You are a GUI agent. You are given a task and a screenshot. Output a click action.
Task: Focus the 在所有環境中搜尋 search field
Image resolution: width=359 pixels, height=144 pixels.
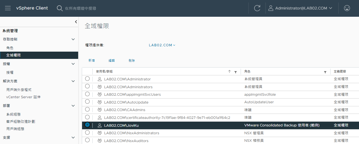[x=81, y=8]
